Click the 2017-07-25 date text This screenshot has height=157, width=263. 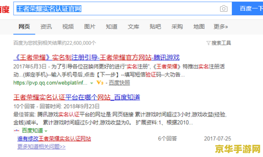(217, 139)
